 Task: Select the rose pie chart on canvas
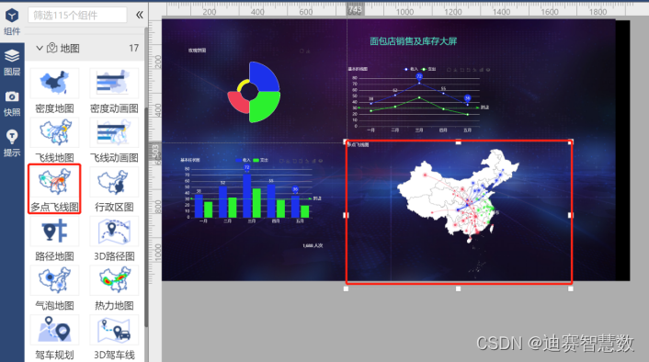click(x=254, y=92)
